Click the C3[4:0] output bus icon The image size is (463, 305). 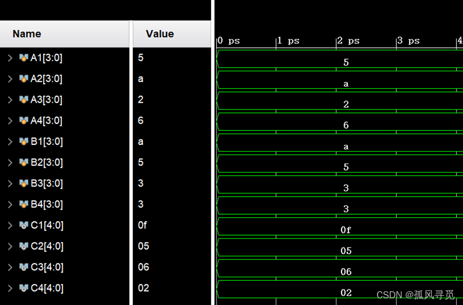click(24, 268)
